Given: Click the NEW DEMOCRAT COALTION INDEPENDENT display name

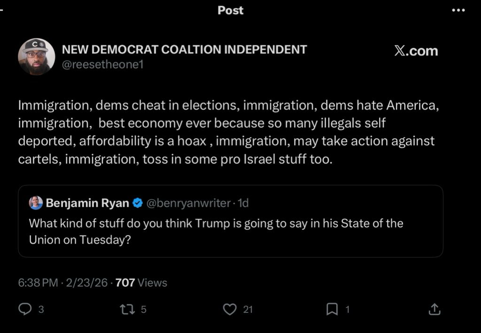Looking at the screenshot, I should [x=185, y=49].
